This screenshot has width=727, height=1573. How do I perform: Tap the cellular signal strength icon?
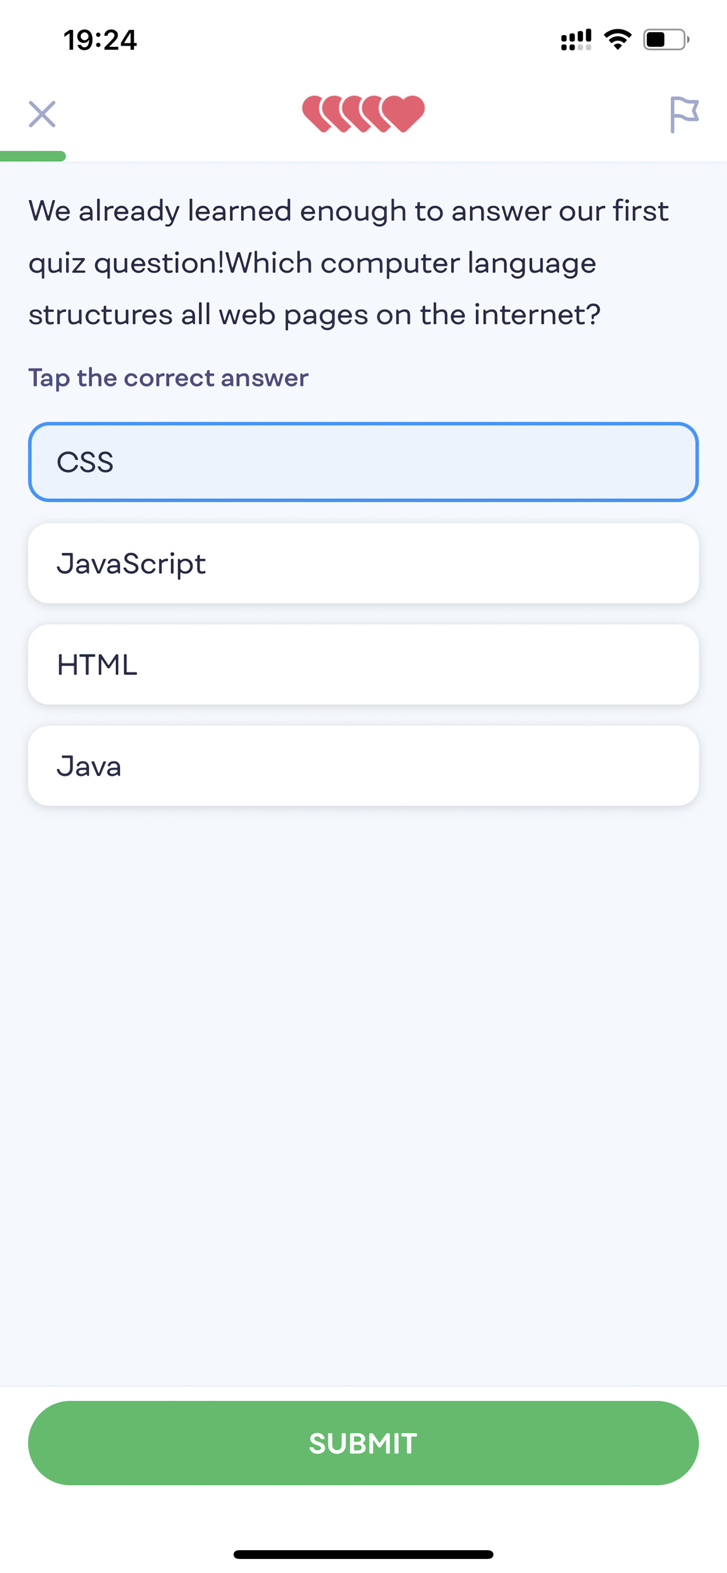(576, 40)
